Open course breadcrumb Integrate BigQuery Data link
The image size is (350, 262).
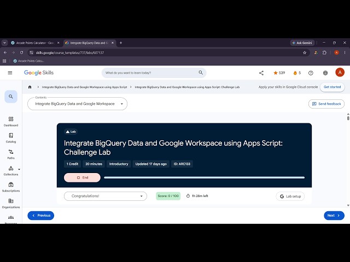click(84, 87)
